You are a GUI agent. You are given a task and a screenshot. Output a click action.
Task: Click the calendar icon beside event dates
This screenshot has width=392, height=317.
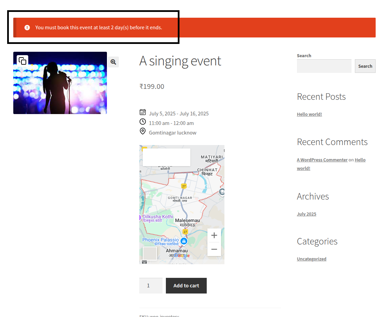pos(142,112)
